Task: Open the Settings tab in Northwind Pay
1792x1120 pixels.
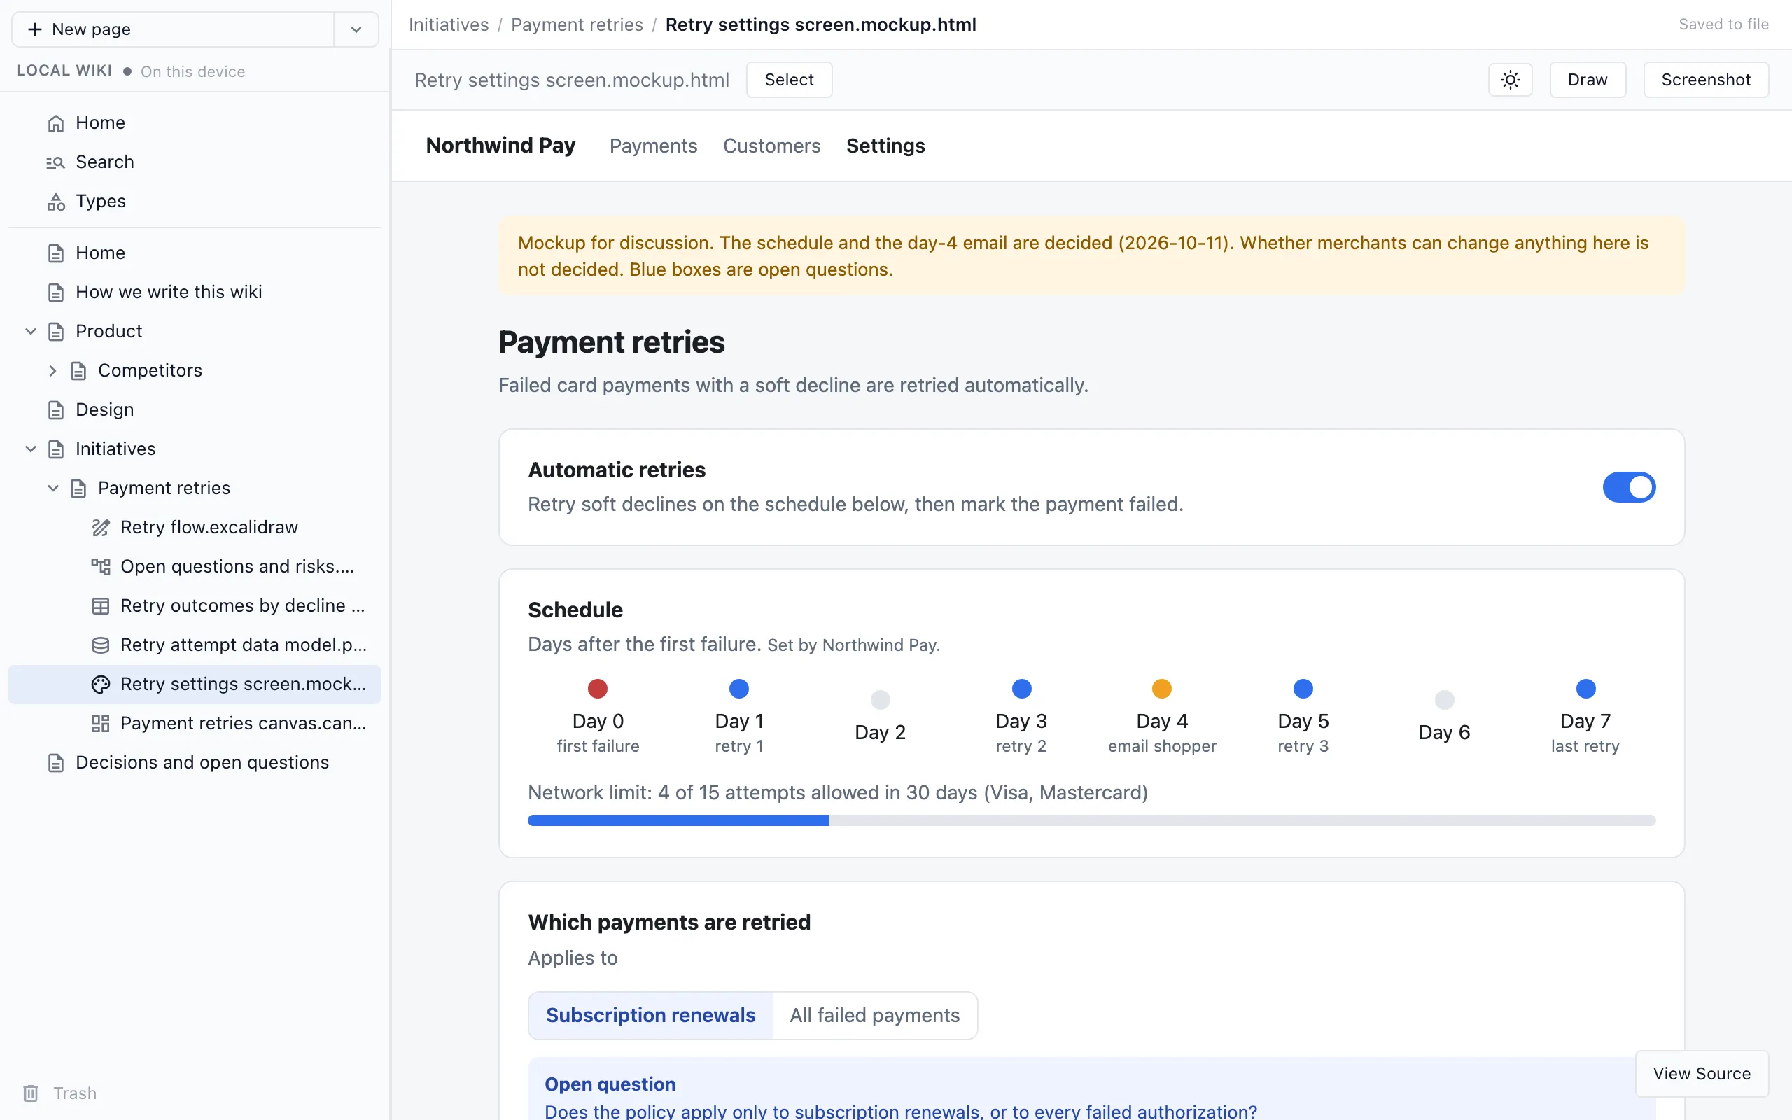Action: tap(885, 146)
